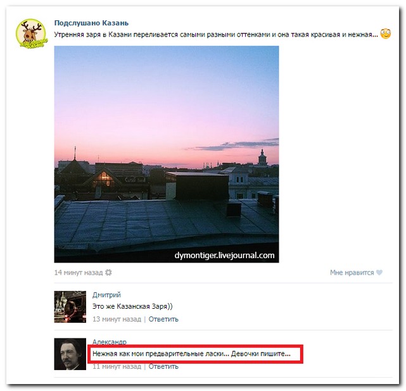The width and height of the screenshot is (406, 391).
Task: Click the gear icon beside post timestamp
Action: coord(108,272)
